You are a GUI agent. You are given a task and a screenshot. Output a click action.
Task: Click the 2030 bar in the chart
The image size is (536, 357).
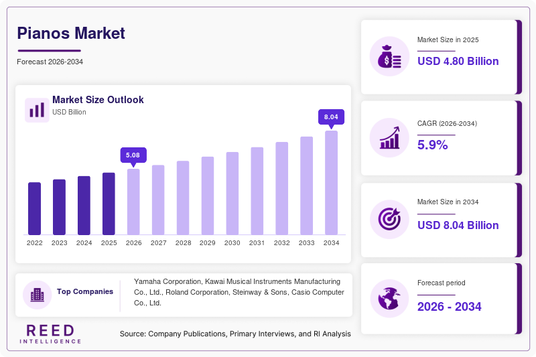[x=232, y=194]
